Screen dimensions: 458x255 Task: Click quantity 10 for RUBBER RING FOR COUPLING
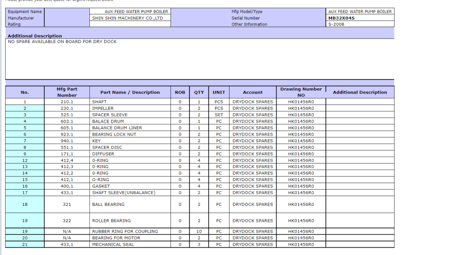tap(199, 232)
